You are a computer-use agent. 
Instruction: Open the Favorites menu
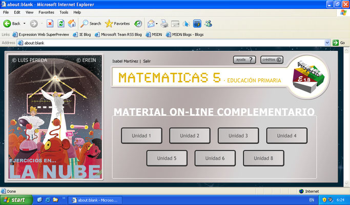coord(46,12)
